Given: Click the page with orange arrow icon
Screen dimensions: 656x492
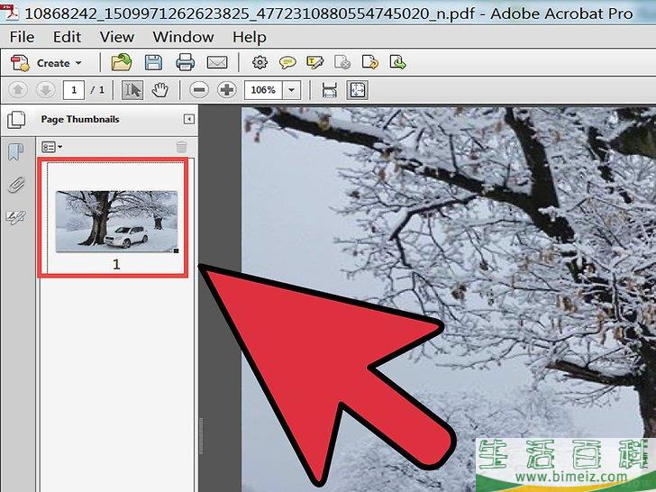Looking at the screenshot, I should click(x=370, y=63).
